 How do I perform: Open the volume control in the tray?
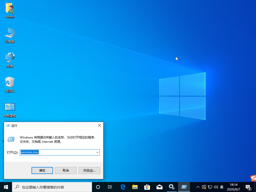(x=216, y=187)
